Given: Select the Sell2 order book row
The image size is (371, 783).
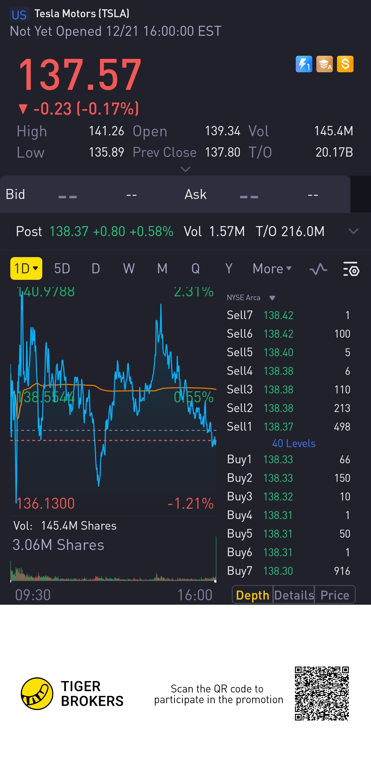Looking at the screenshot, I should [x=289, y=408].
